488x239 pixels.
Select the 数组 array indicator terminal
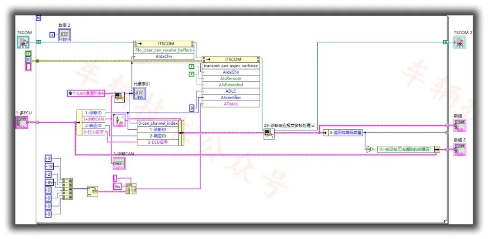pos(460,125)
